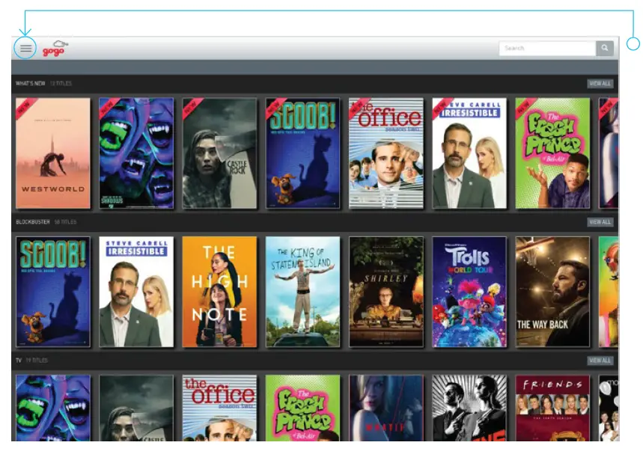Select The King of Staten Island poster
Screen dimensions: 643x475
(303, 292)
